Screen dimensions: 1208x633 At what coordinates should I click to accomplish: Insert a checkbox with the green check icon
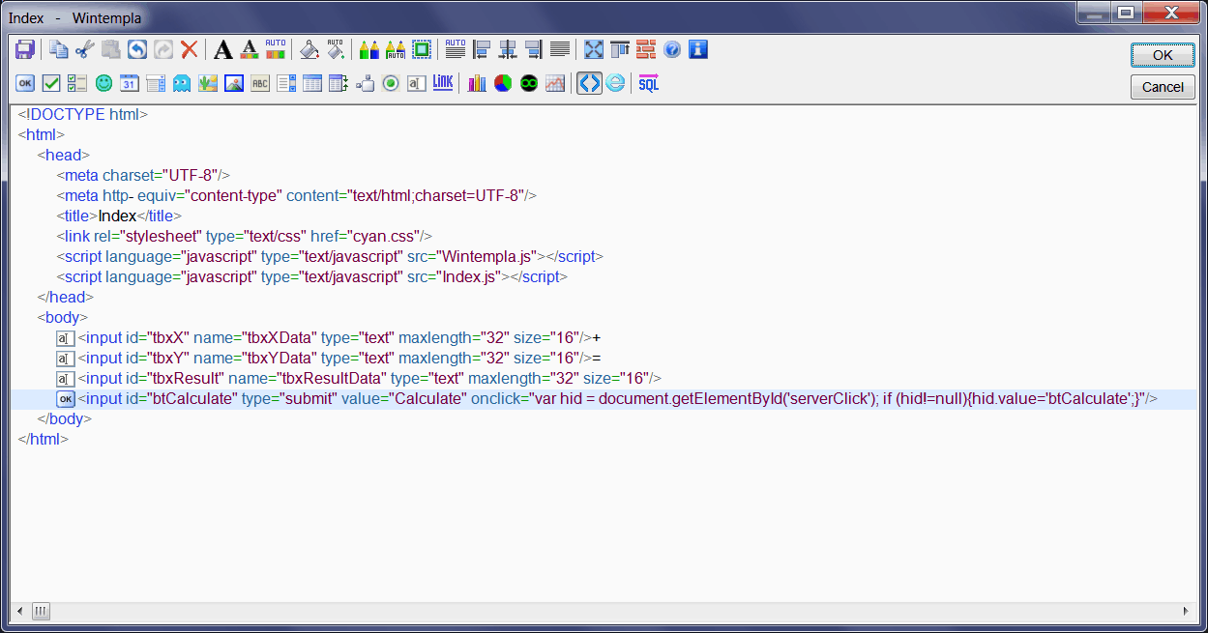pos(51,83)
